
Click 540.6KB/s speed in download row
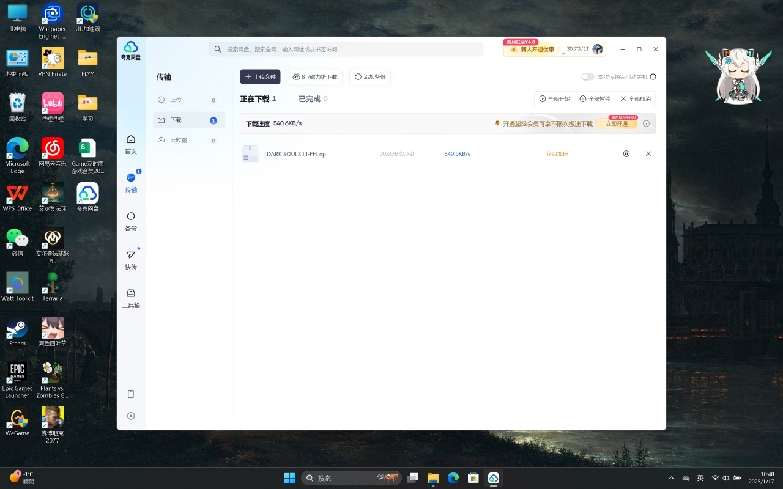[x=457, y=154]
